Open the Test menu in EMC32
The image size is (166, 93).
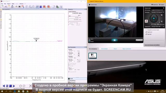[5, 4]
